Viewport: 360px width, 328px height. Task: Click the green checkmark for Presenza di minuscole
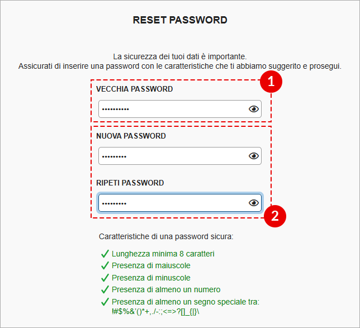click(105, 278)
